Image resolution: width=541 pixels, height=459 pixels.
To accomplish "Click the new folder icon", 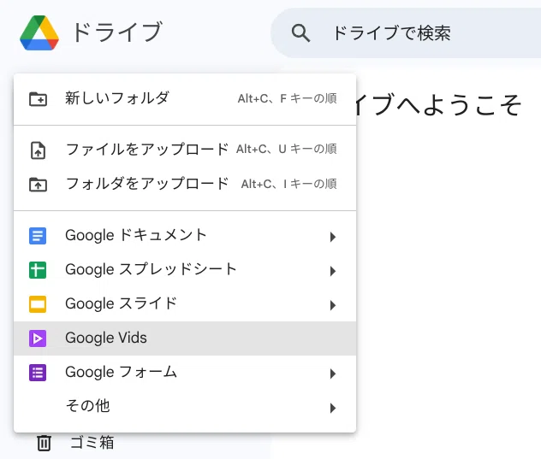I will (38, 99).
